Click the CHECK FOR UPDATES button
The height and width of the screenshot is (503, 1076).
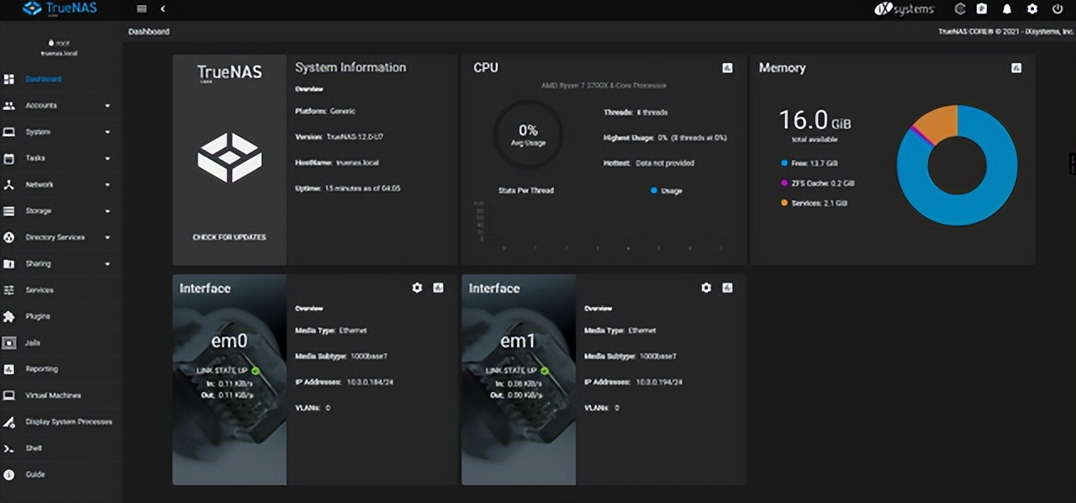(229, 237)
